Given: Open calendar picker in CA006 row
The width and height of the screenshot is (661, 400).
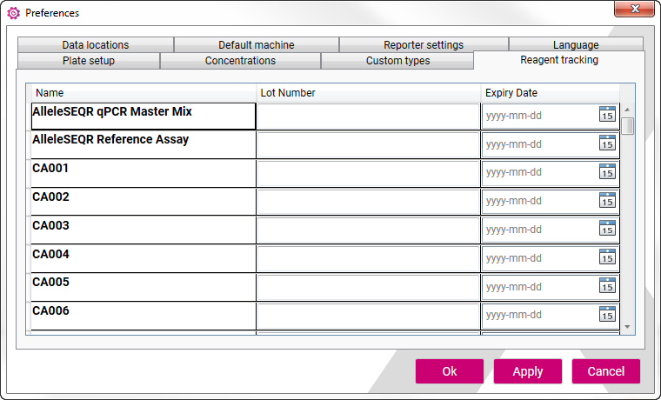Looking at the screenshot, I should 607,314.
